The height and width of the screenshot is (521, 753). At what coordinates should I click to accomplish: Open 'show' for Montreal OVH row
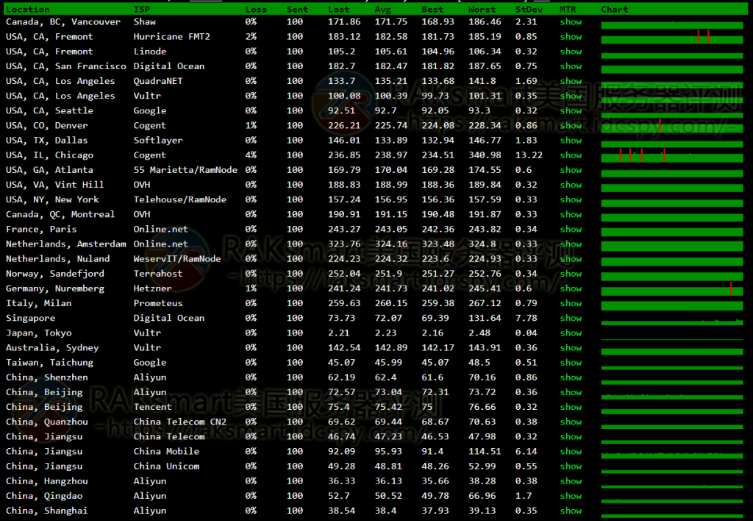pos(571,214)
